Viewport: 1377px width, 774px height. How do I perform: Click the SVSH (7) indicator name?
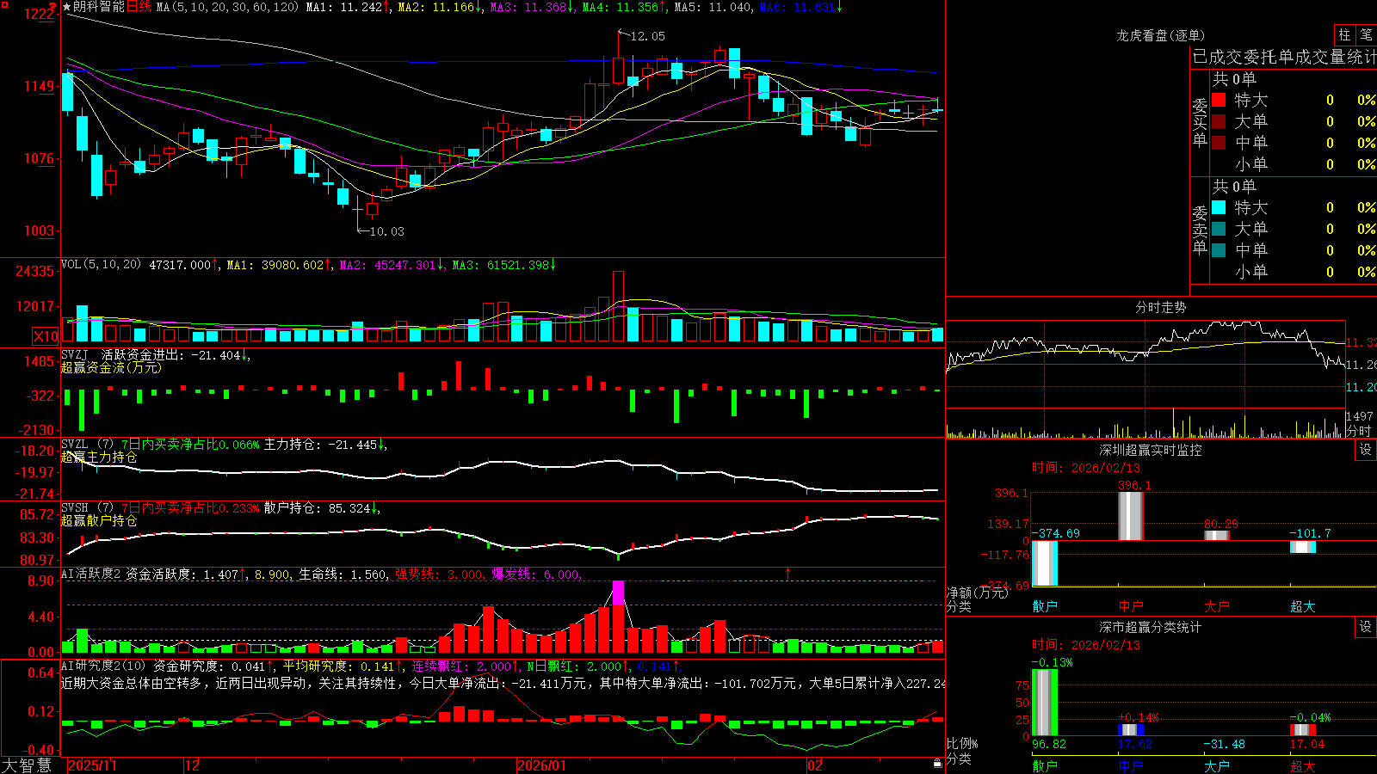point(87,508)
